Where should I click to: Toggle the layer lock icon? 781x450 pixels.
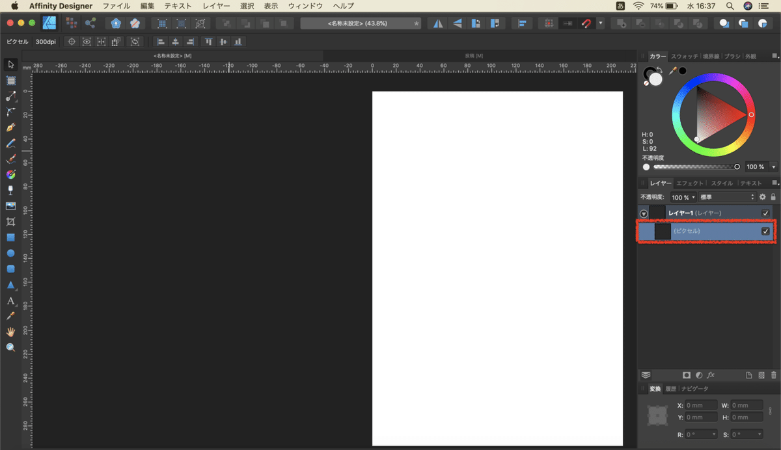tap(773, 197)
